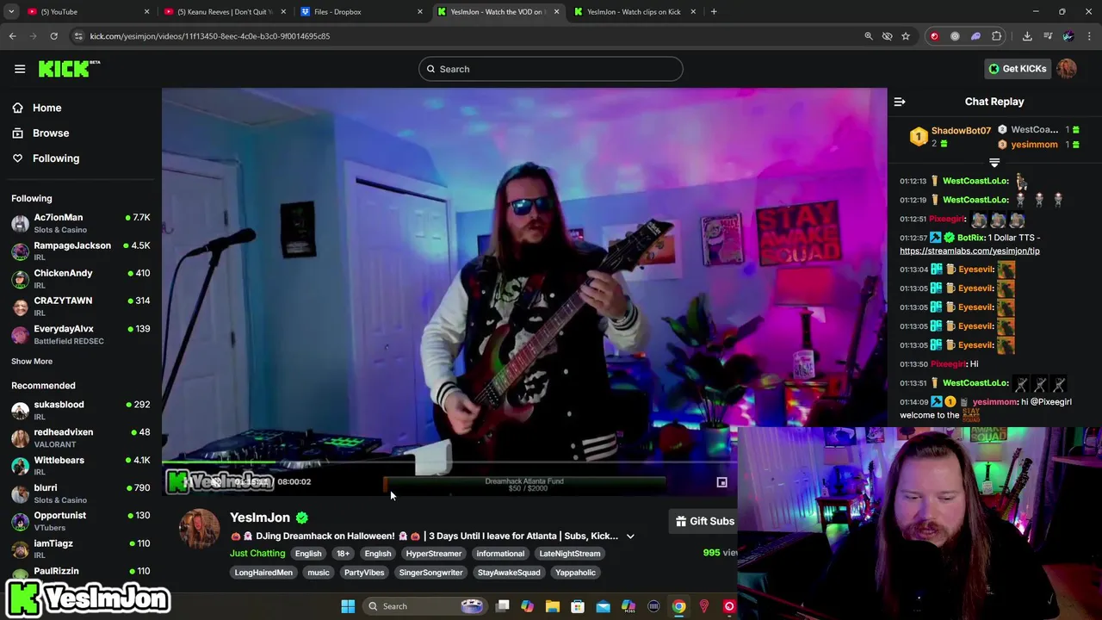Open iamTiagz recommended channel

pyautogui.click(x=81, y=549)
